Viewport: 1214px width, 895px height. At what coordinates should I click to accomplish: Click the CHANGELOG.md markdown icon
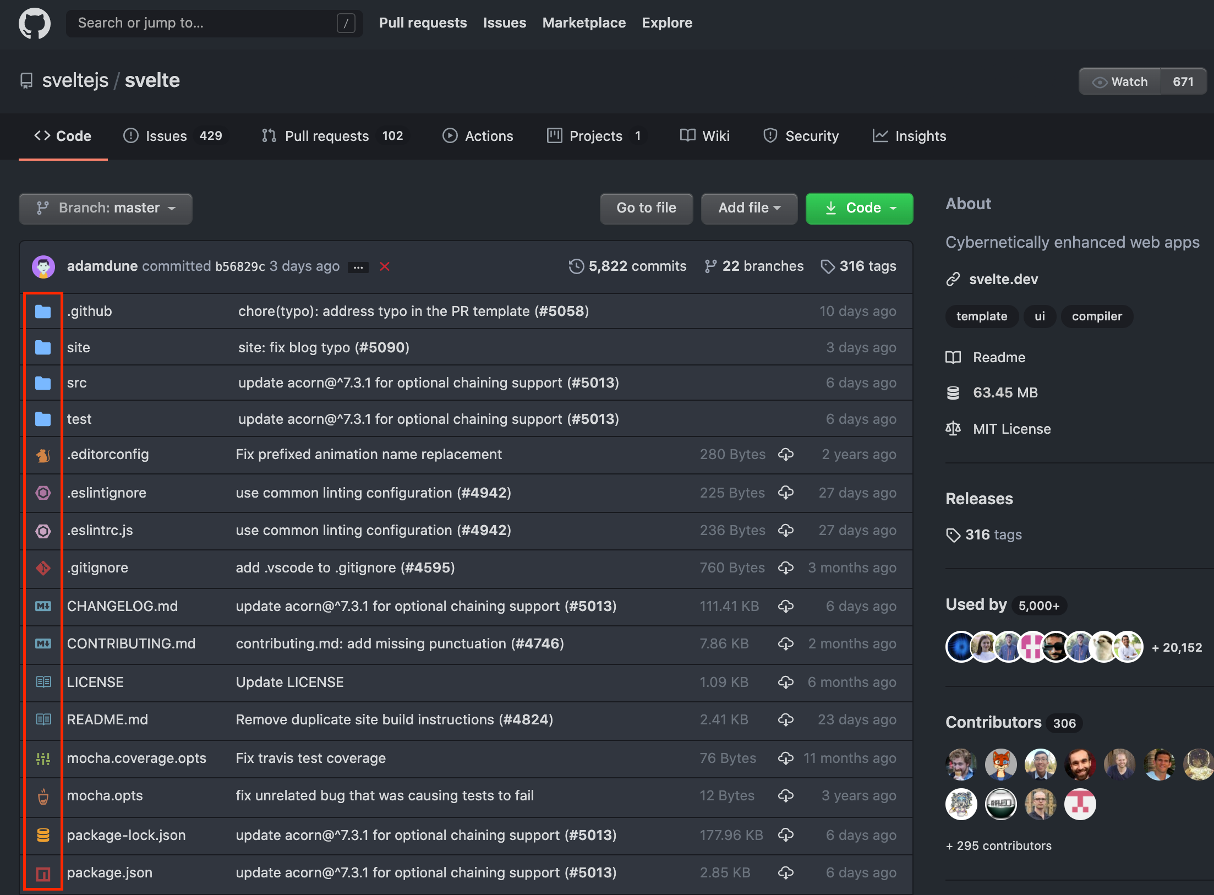(x=43, y=606)
